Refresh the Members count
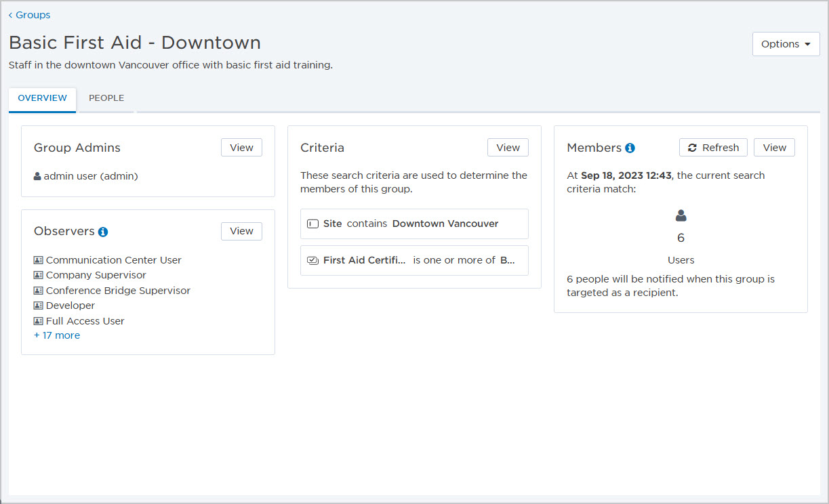The image size is (829, 504). coord(713,148)
